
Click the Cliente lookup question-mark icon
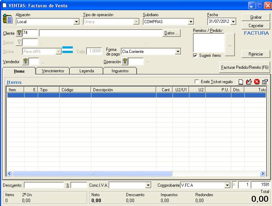pos(19,33)
